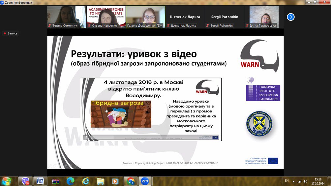This screenshot has width=331, height=186.
Task: Click muted mic icon beside Oksana Karpenko
Action: pos(89,25)
